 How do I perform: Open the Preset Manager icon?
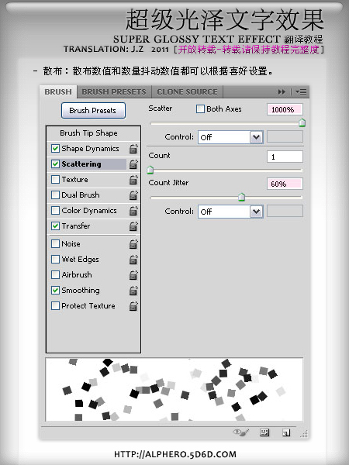(x=264, y=432)
